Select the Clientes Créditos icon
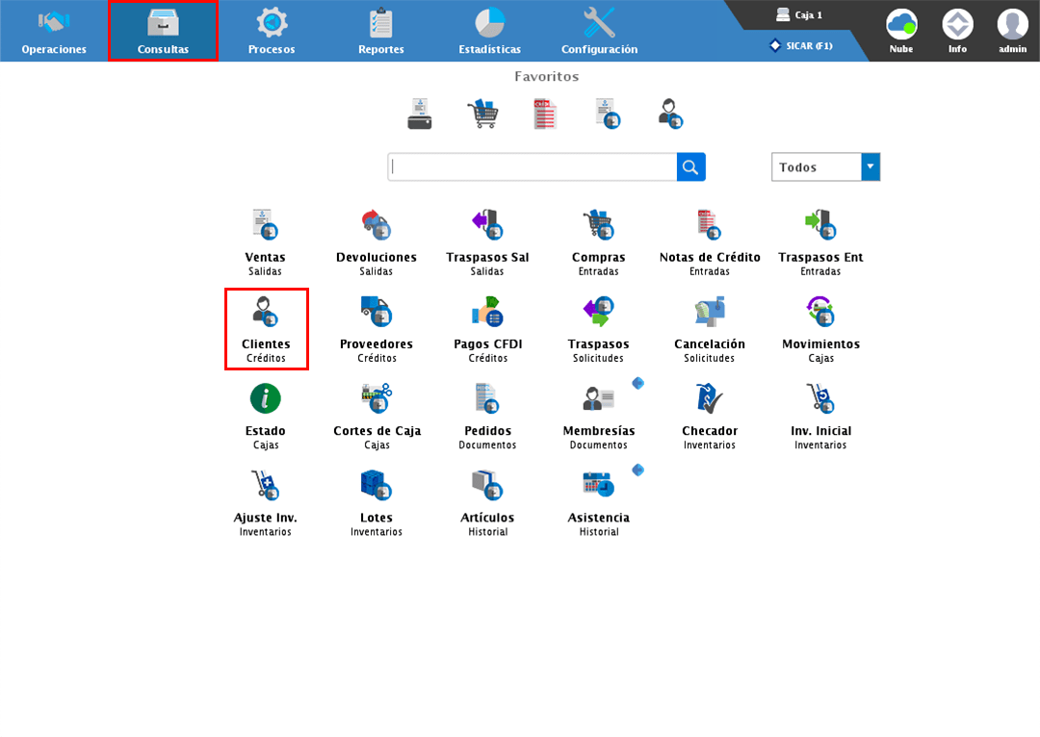The height and width of the screenshot is (737, 1040). [266, 312]
